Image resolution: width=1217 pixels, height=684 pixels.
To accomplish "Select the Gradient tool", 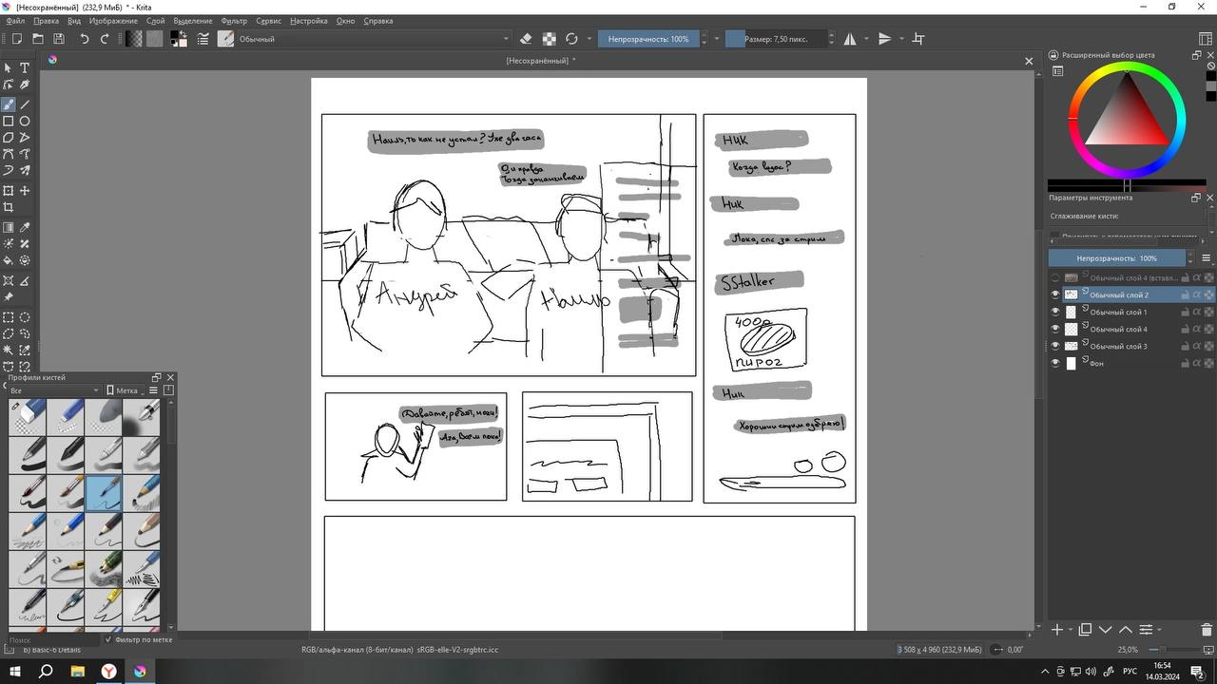I will pos(9,228).
